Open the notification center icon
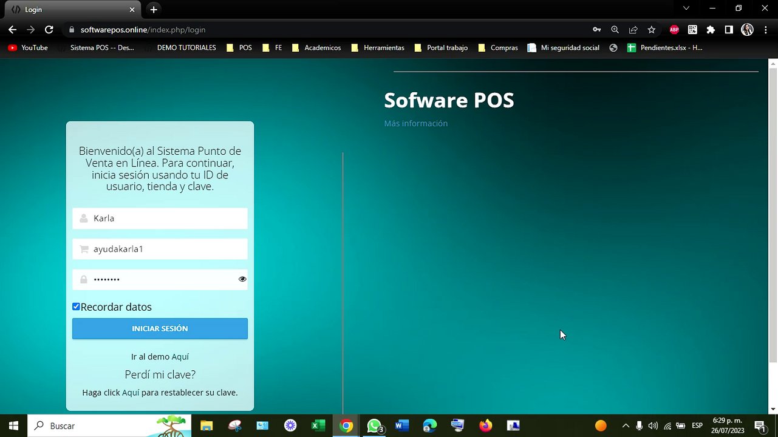This screenshot has width=778, height=437. [759, 425]
